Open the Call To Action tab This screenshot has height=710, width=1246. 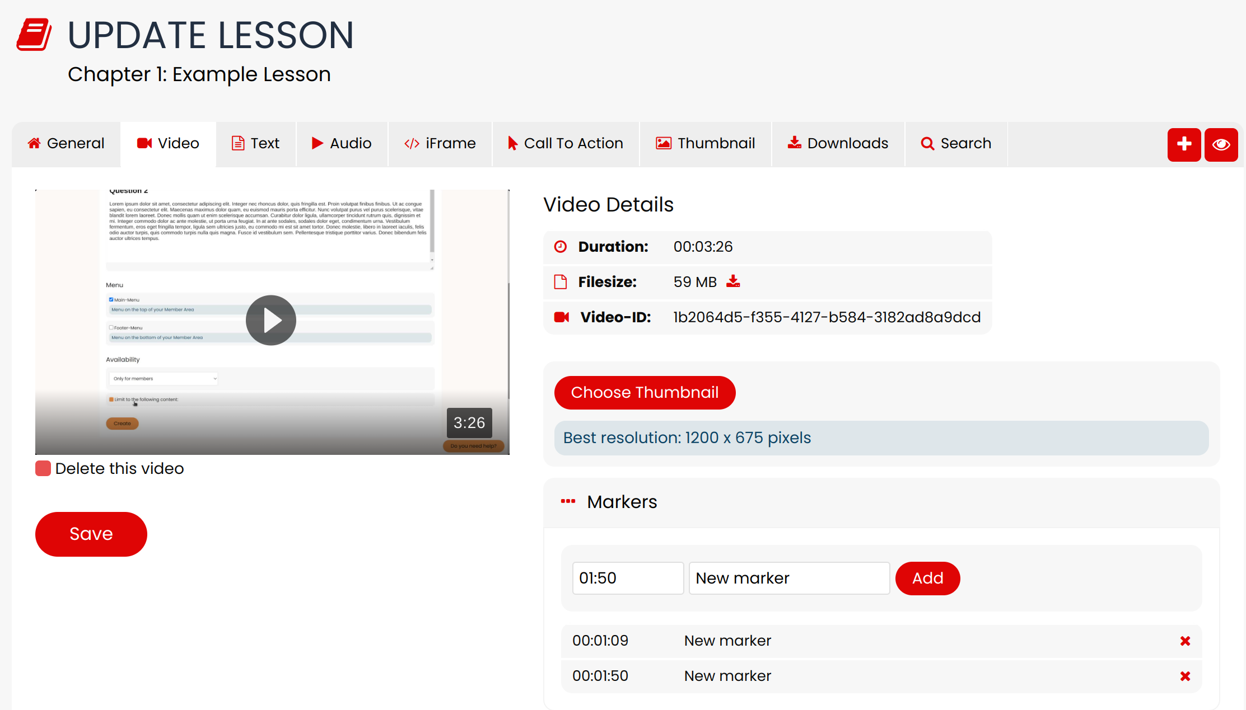[x=566, y=144]
